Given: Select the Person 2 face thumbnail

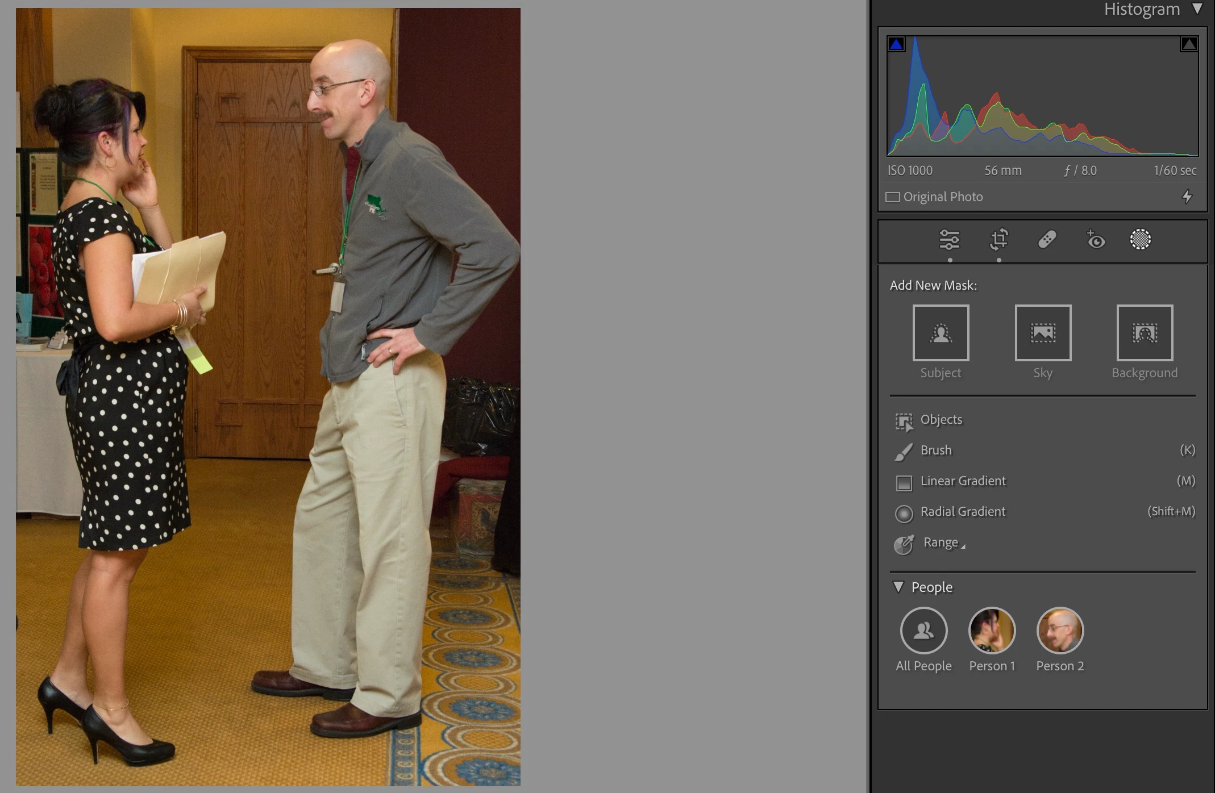Looking at the screenshot, I should [x=1060, y=631].
